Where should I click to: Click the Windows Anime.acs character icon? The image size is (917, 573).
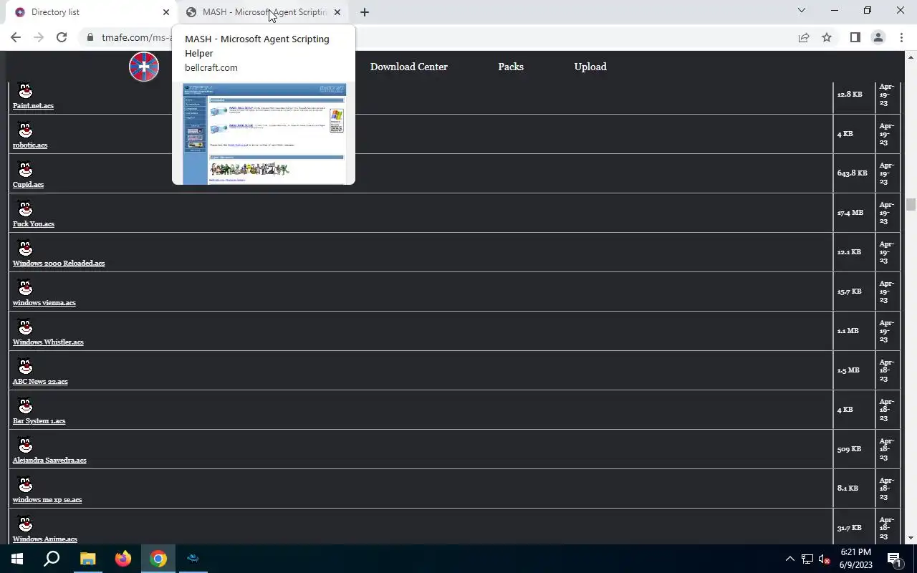coord(25,524)
